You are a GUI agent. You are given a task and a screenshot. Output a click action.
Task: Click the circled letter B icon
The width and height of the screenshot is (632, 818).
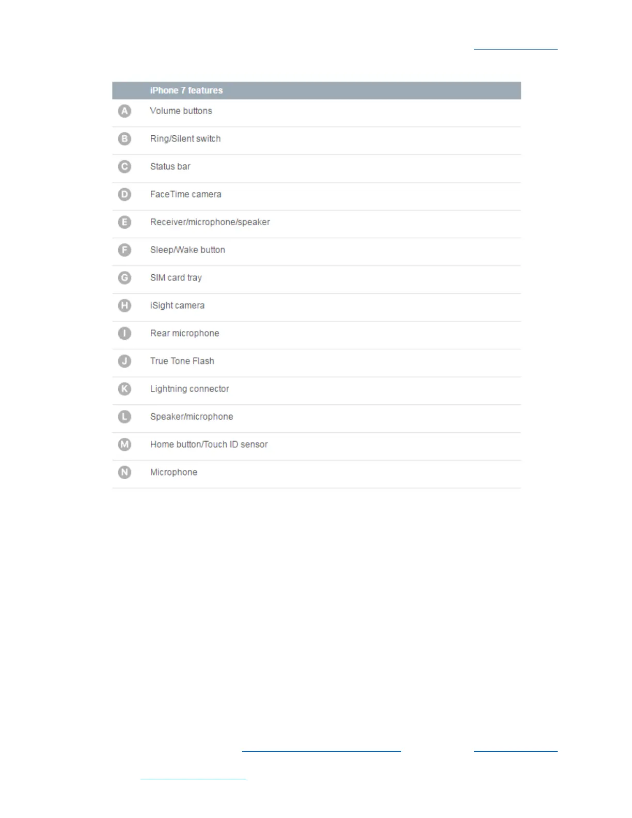point(124,139)
